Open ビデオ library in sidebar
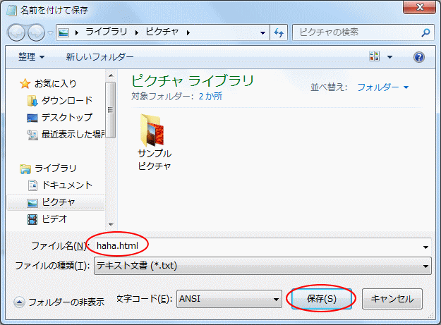The width and height of the screenshot is (441, 325). click(54, 219)
